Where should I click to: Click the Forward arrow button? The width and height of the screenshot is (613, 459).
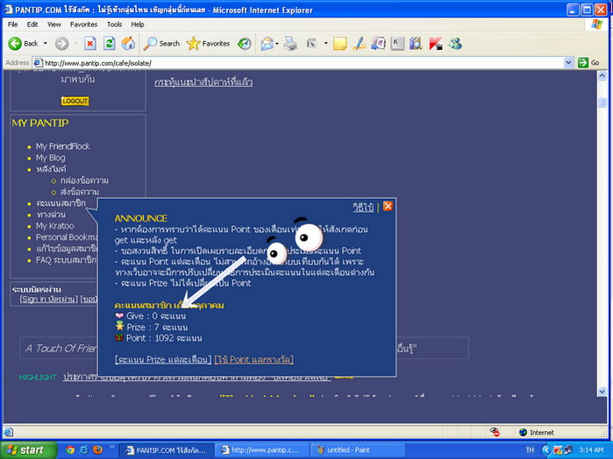click(x=61, y=44)
